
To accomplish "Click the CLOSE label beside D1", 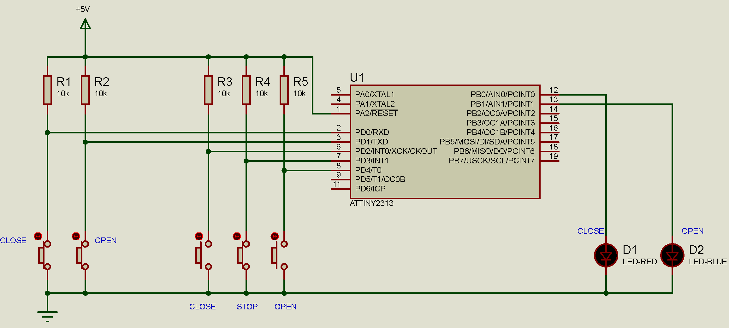I will (591, 231).
